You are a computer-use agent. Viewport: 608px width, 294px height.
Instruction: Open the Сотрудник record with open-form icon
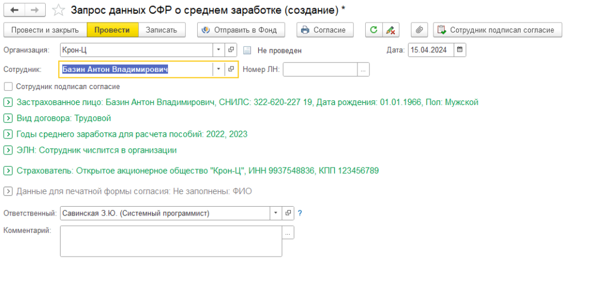pos(231,69)
